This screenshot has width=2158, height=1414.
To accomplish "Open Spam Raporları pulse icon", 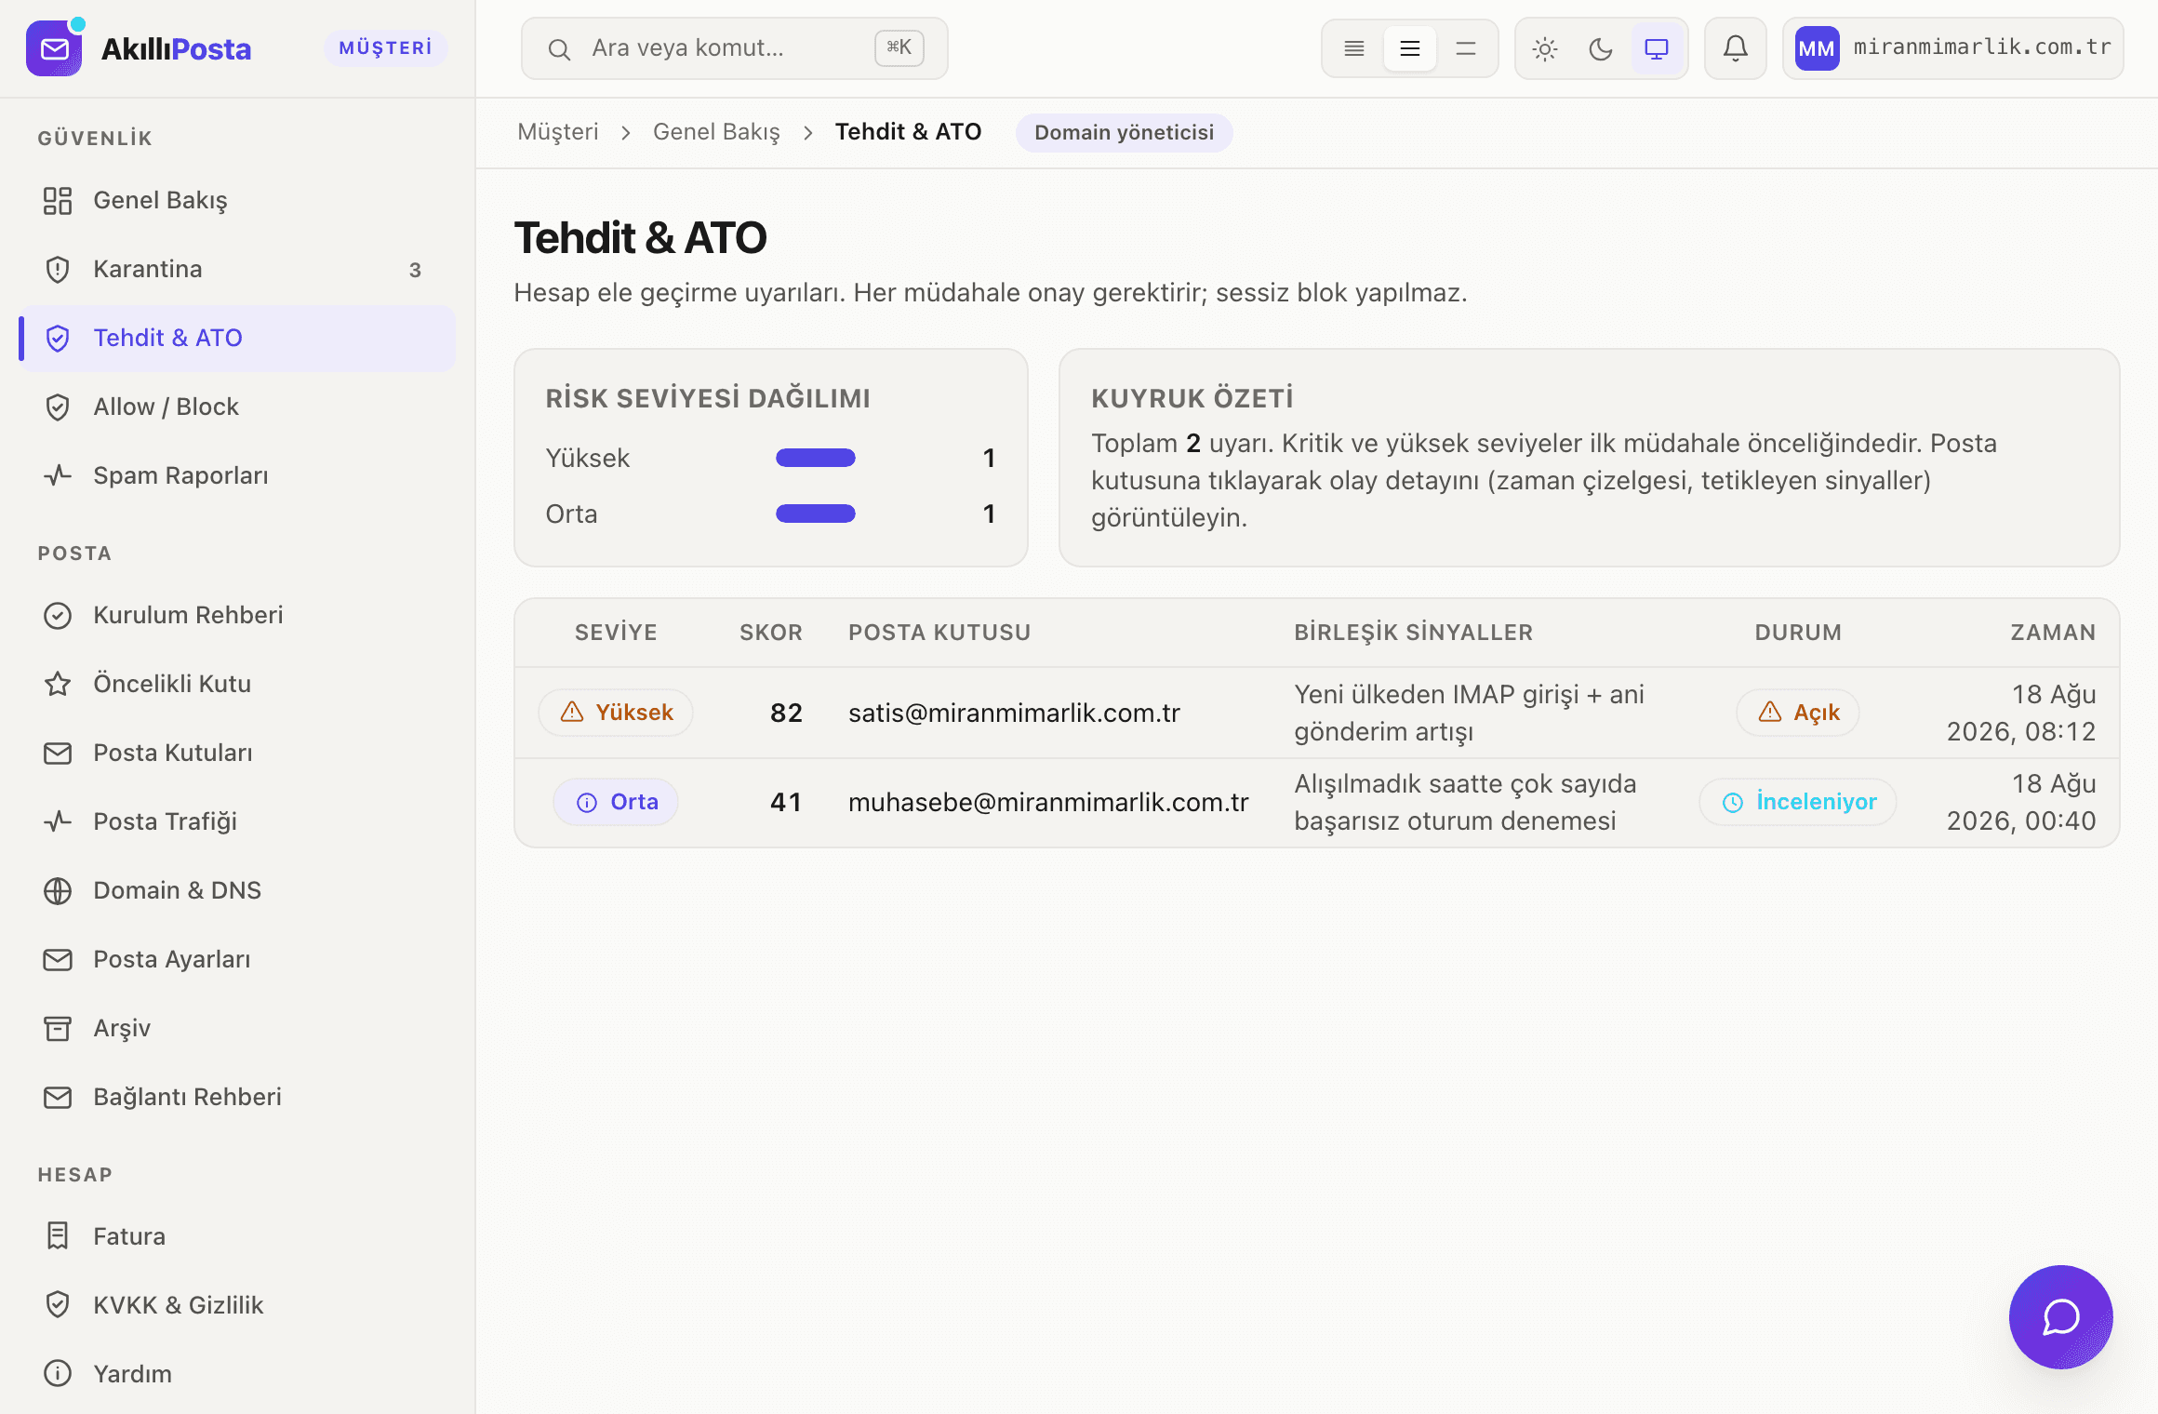I will click(58, 475).
